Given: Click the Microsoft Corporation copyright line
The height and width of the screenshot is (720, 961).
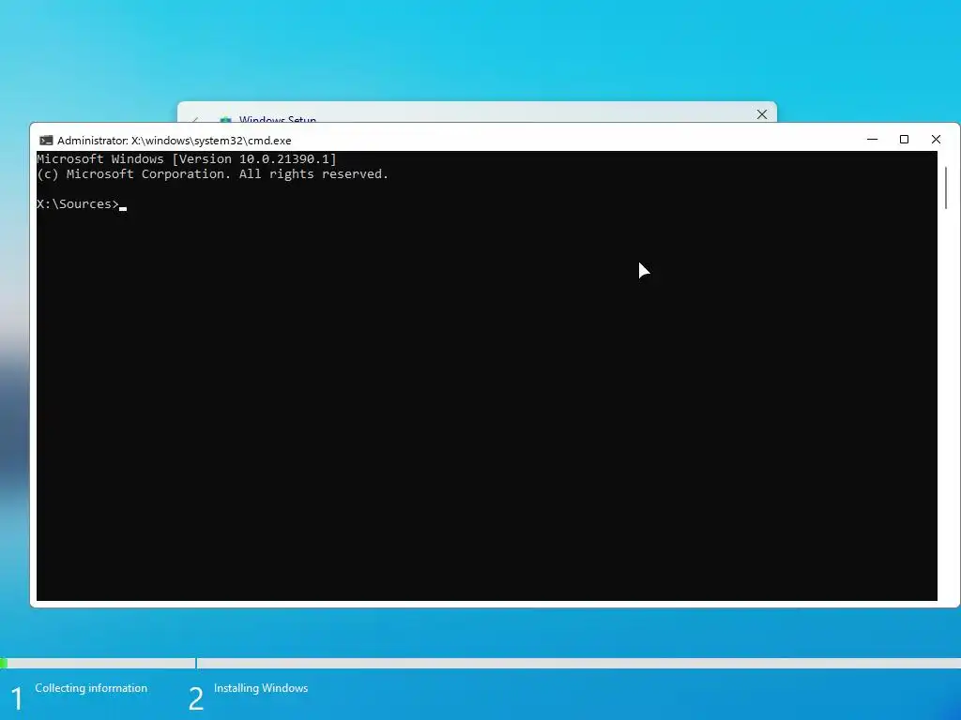Looking at the screenshot, I should pos(213,173).
